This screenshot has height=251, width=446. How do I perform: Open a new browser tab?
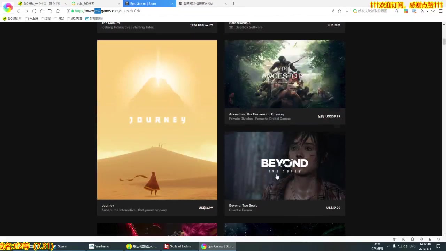pos(233,3)
